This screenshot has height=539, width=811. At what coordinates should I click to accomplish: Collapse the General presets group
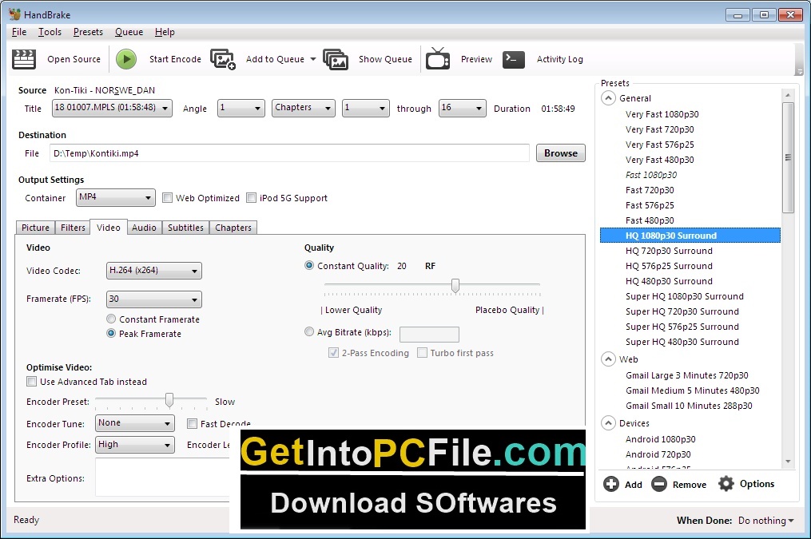point(608,98)
